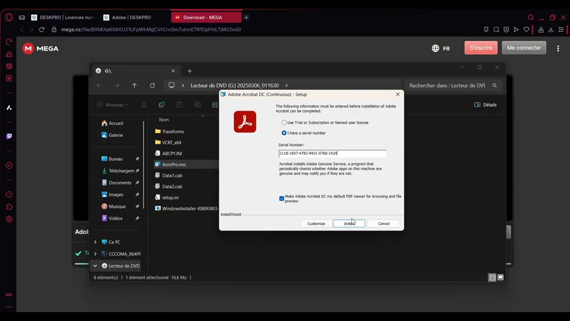
Task: Open a new browser tab
Action: pyautogui.click(x=246, y=17)
